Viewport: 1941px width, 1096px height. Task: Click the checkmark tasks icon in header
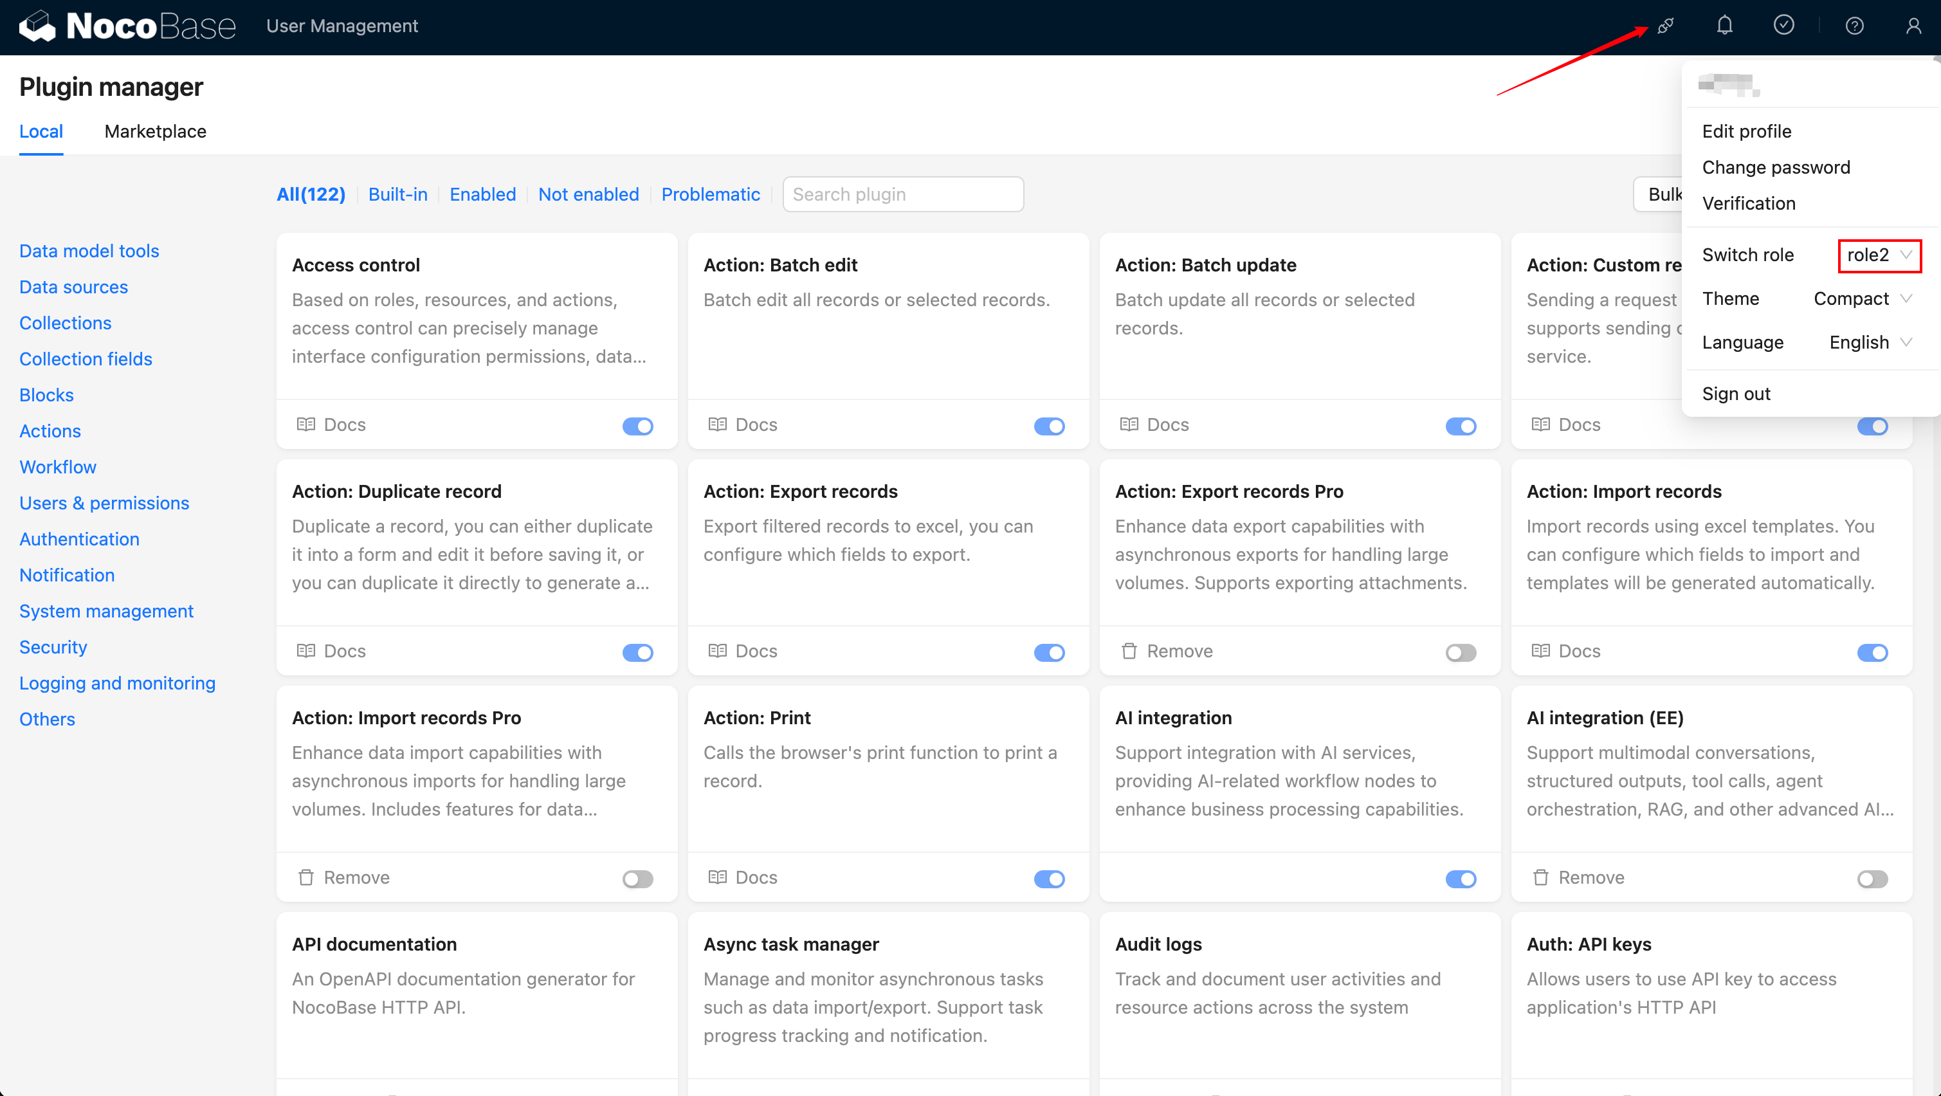coord(1783,26)
